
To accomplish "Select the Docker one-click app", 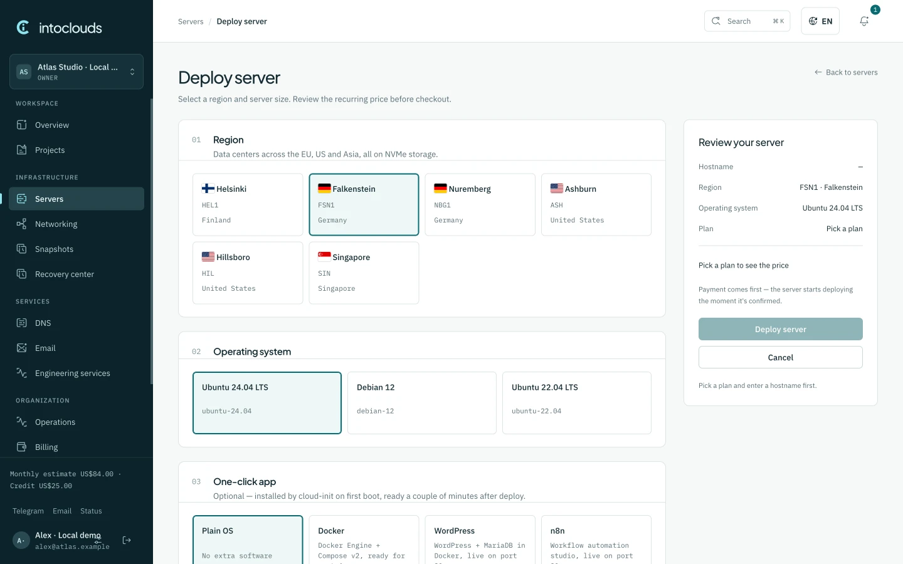I will pyautogui.click(x=364, y=540).
